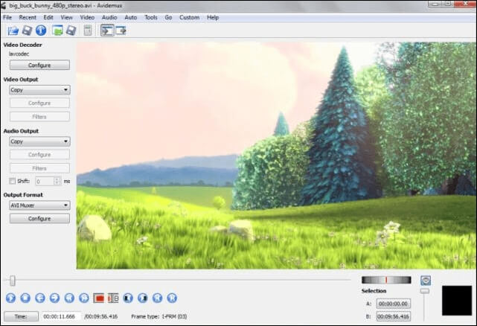The image size is (477, 326).
Task: Set selection marker A with red icon
Action: (x=98, y=298)
